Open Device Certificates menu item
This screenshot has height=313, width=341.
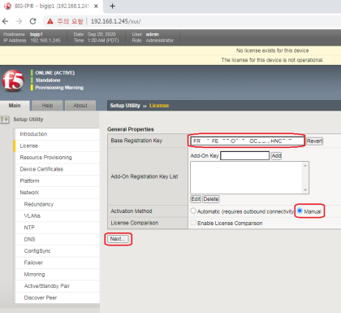pyautogui.click(x=58, y=169)
